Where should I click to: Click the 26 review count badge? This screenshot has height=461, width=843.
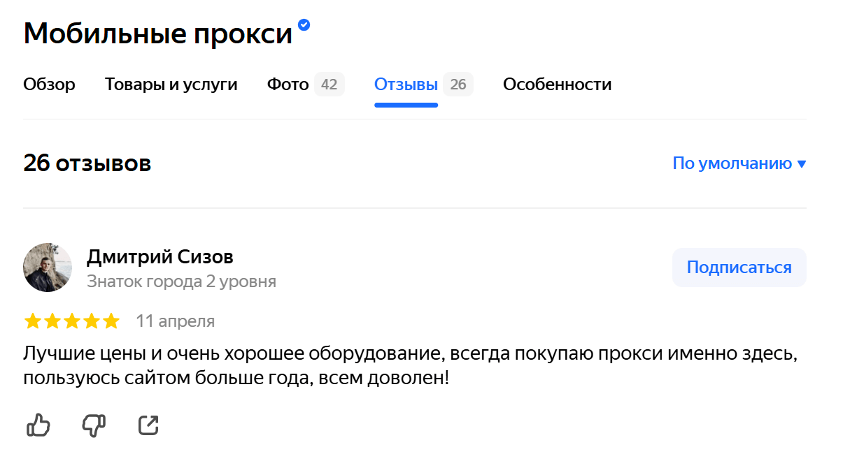coord(458,85)
